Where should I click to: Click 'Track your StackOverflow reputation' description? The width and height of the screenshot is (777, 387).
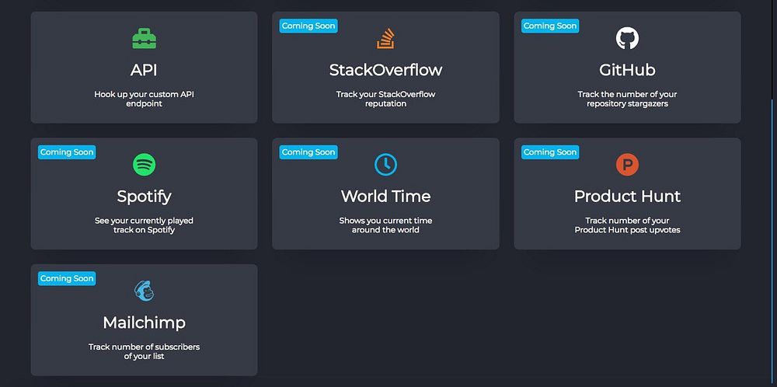coord(385,99)
